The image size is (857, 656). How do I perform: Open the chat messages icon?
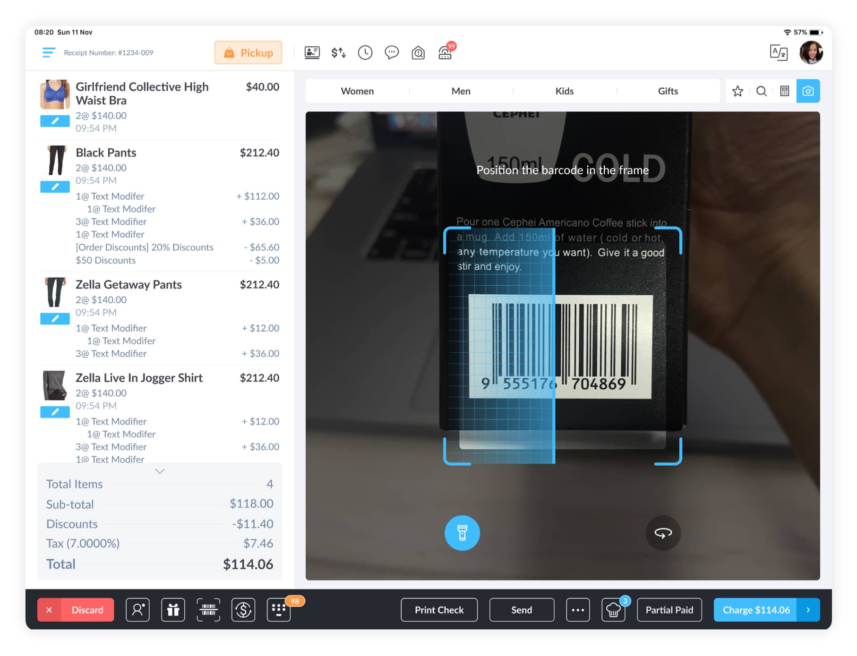[391, 52]
